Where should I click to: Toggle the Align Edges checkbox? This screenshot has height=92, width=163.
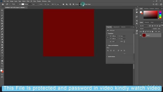[84, 4]
